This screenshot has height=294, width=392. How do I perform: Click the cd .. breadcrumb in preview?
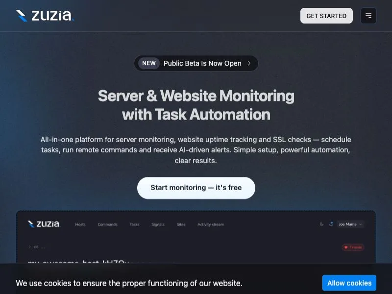coord(37,247)
